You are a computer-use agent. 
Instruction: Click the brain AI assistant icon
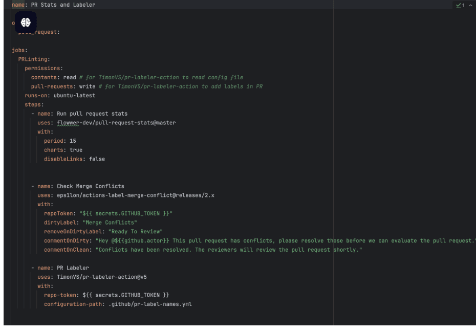pyautogui.click(x=26, y=22)
